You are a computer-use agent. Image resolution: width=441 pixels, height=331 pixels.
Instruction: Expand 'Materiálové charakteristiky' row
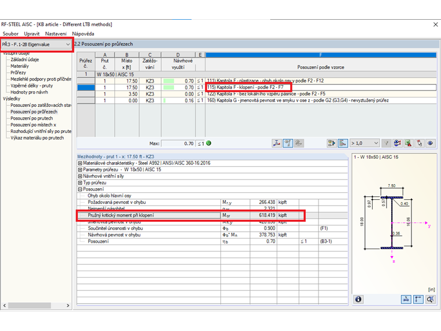[x=80, y=163]
